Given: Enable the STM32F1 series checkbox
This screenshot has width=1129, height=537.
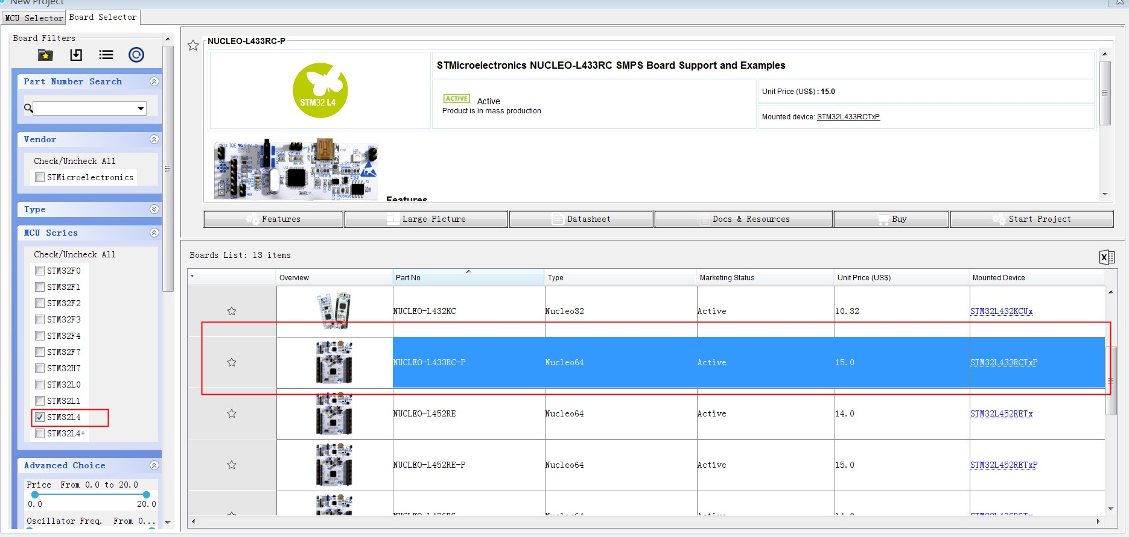Looking at the screenshot, I should [40, 287].
